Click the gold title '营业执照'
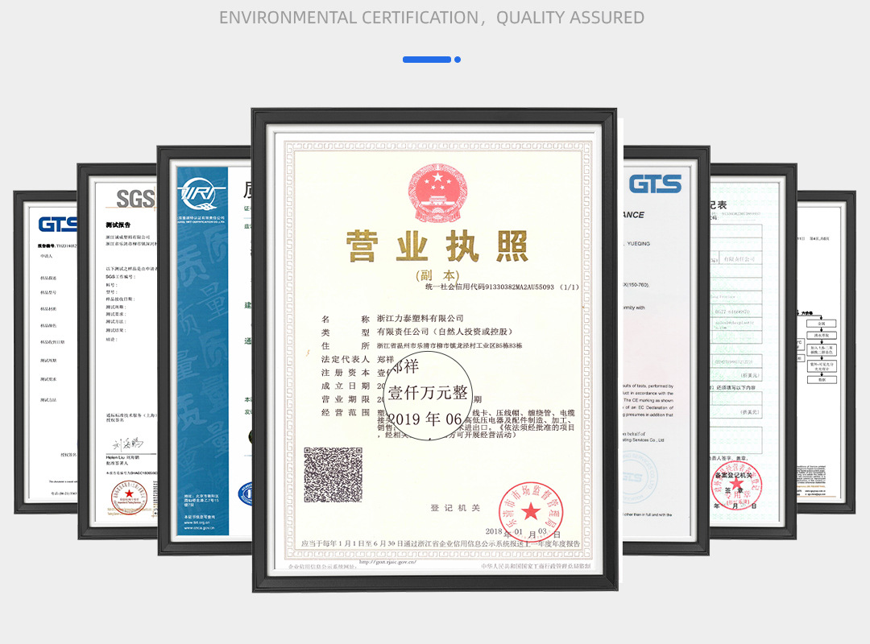The height and width of the screenshot is (644, 870). pos(437,246)
